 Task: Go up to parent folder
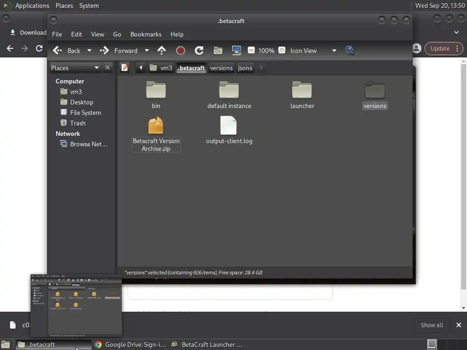pyautogui.click(x=161, y=51)
